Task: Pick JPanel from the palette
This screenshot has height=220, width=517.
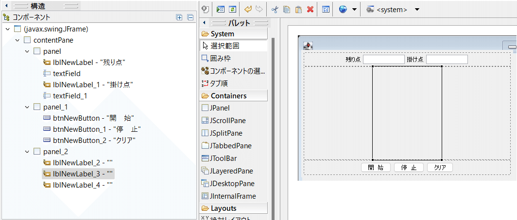Action: click(216, 108)
